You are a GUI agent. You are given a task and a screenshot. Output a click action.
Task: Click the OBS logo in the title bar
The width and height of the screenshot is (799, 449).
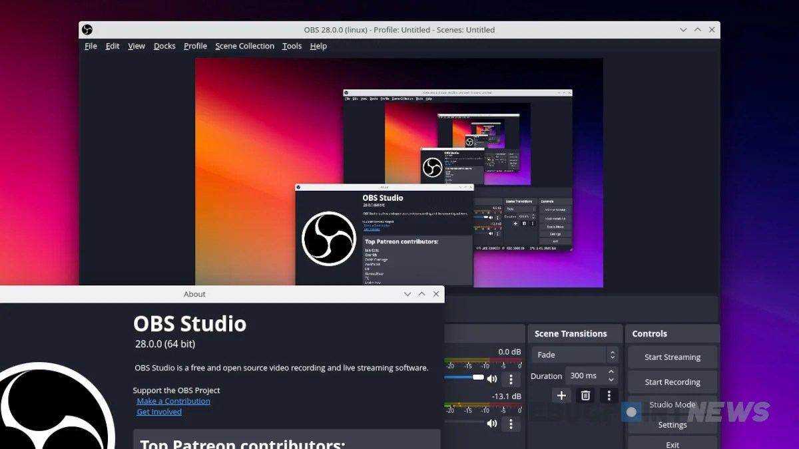tap(87, 29)
